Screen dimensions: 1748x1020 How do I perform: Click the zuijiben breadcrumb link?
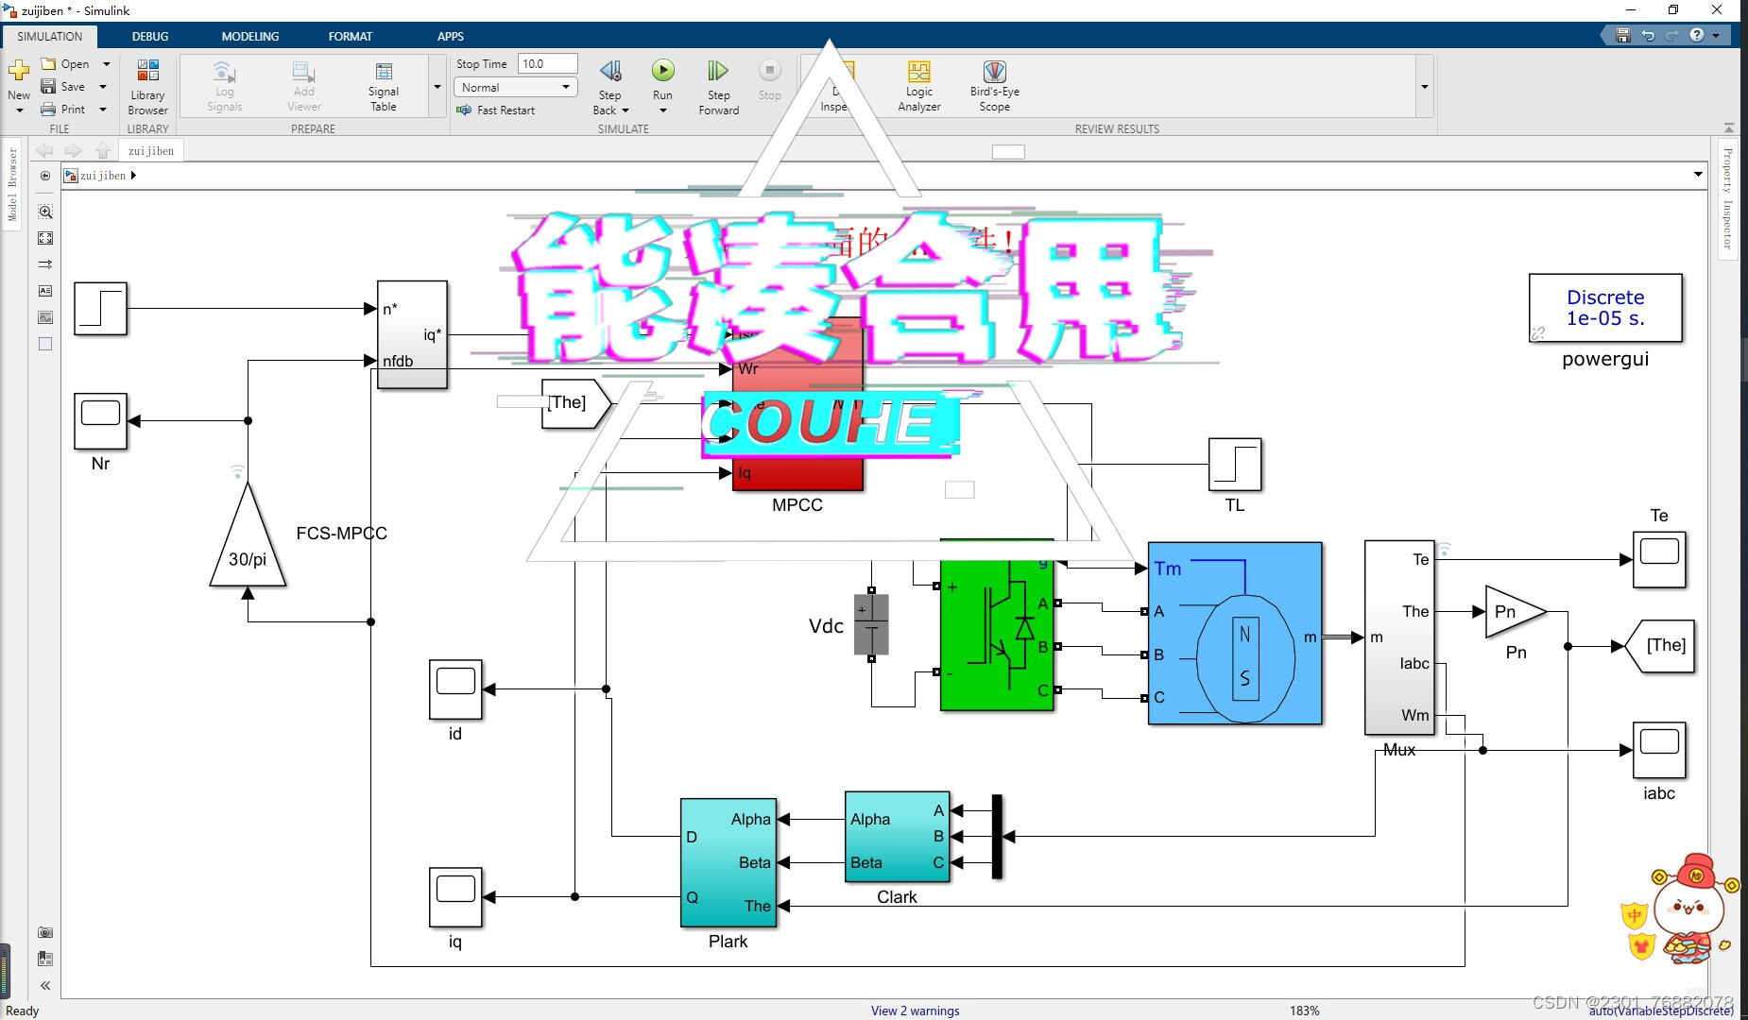tap(103, 176)
